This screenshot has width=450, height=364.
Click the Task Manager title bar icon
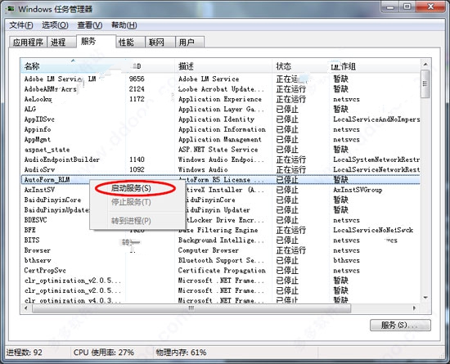point(11,9)
